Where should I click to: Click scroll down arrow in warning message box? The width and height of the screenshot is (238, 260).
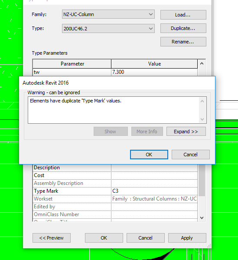coord(202,119)
